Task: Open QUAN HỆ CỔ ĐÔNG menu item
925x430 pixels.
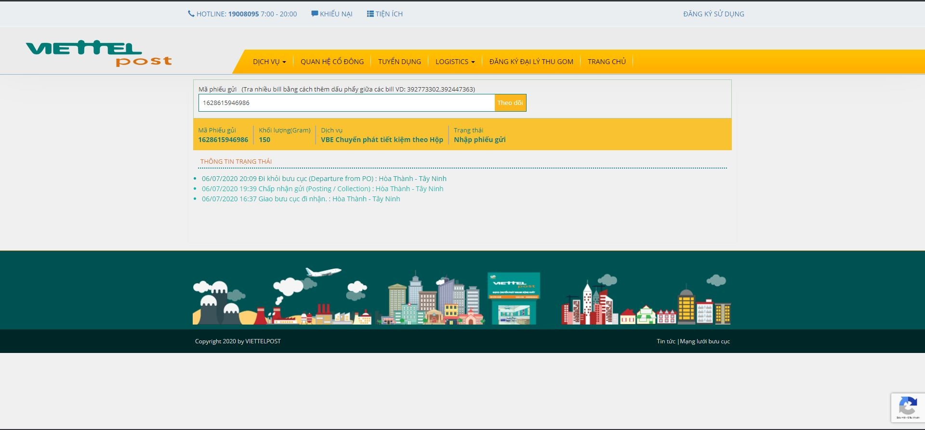Action: coord(332,62)
